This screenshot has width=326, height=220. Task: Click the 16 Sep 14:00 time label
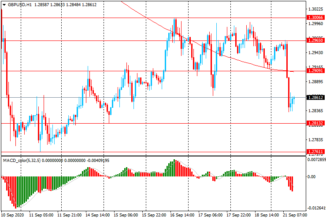coord(182,215)
